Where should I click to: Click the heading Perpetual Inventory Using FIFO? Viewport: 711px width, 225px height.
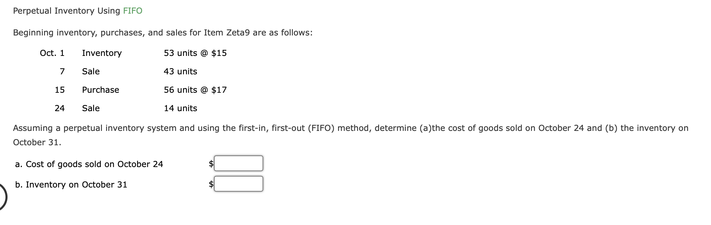click(x=77, y=11)
